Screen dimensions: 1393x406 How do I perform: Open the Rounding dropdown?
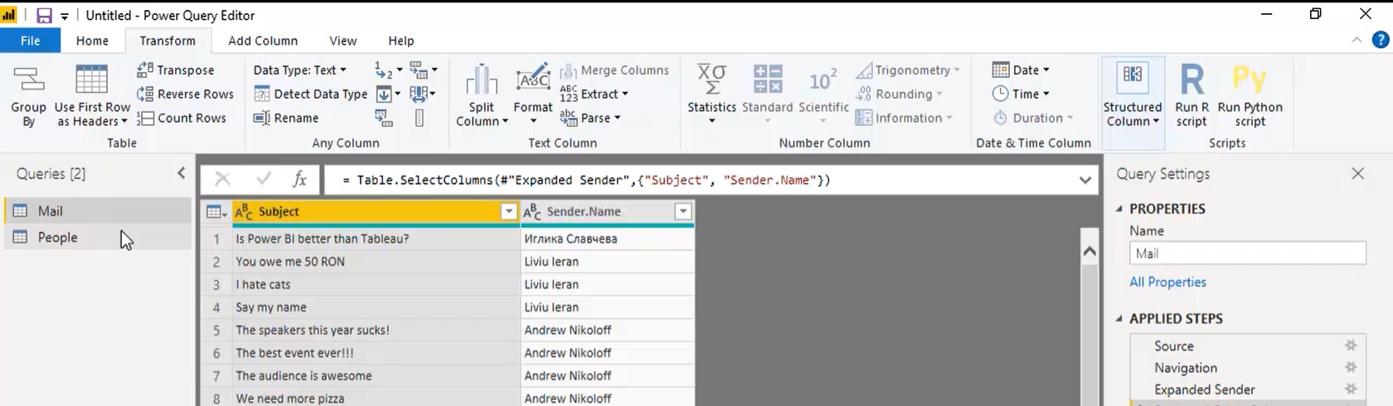[x=900, y=94]
